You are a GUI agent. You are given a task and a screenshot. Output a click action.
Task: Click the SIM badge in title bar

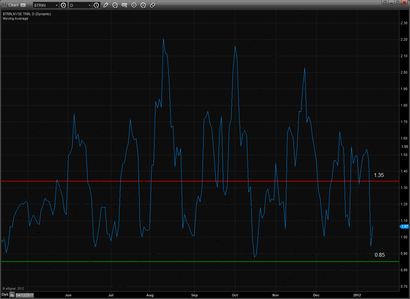coord(23,5)
